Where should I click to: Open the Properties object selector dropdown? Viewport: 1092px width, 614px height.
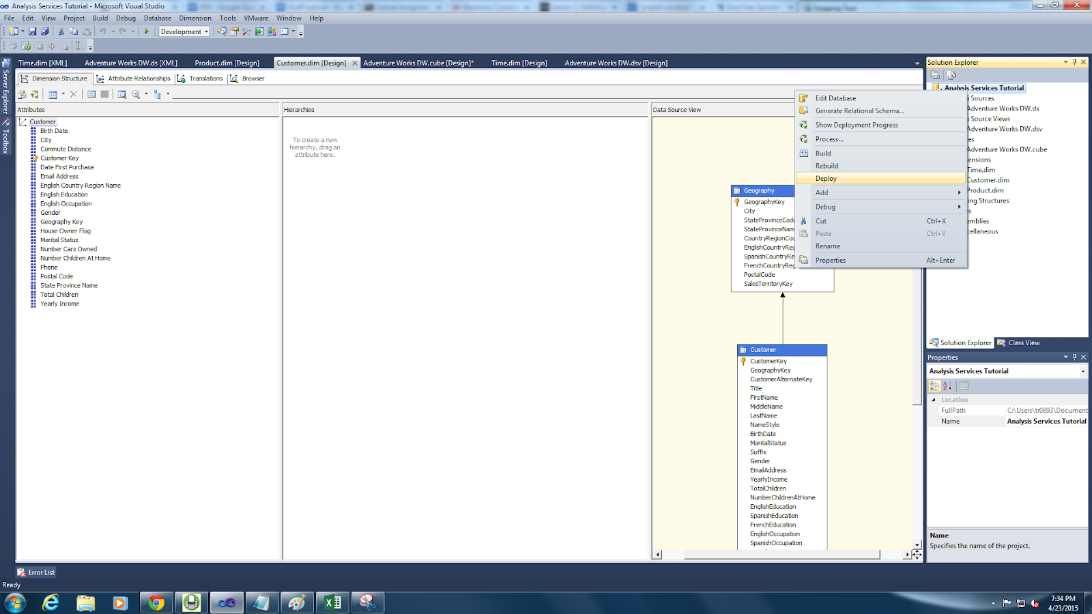coord(1082,371)
